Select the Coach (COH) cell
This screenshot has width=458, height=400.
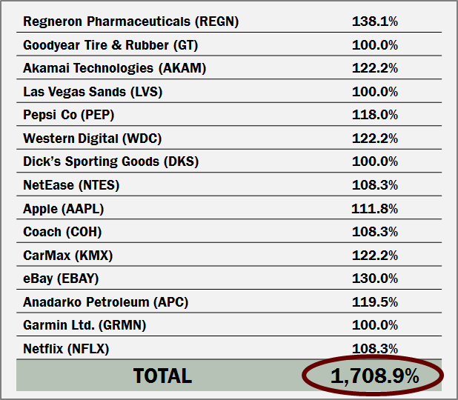[x=62, y=232]
